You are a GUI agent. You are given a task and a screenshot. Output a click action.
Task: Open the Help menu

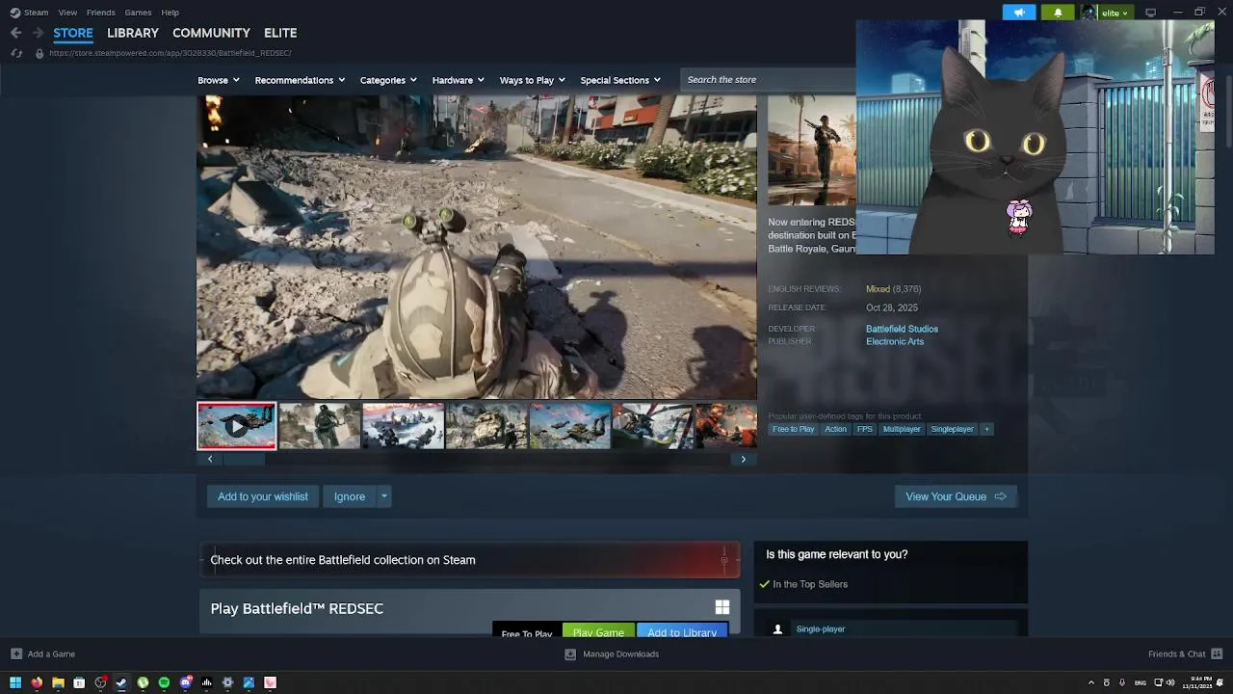click(x=170, y=13)
